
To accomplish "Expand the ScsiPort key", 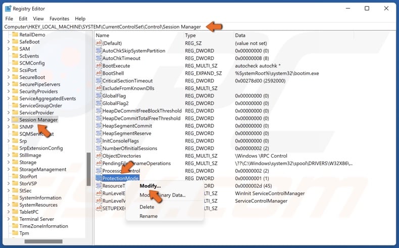I will [x=9, y=70].
